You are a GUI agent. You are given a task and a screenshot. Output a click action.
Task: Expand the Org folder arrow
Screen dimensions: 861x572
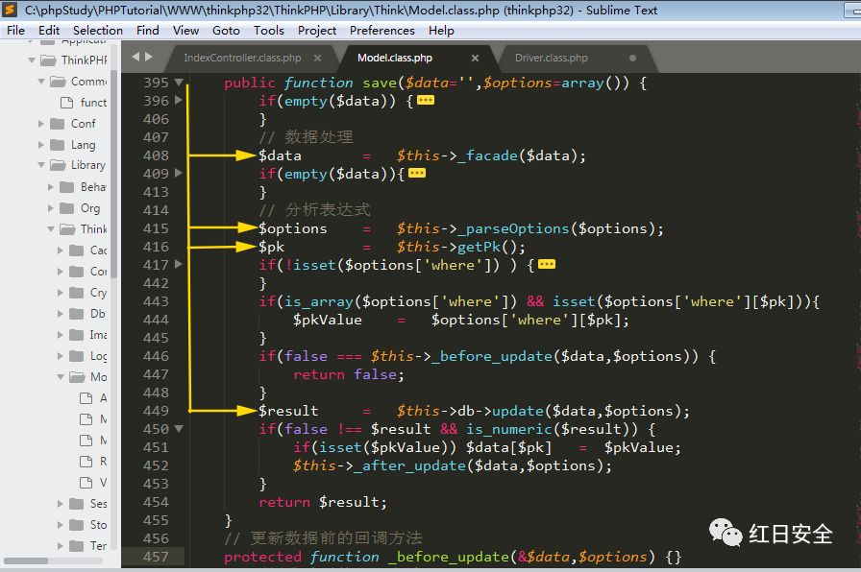[x=51, y=208]
